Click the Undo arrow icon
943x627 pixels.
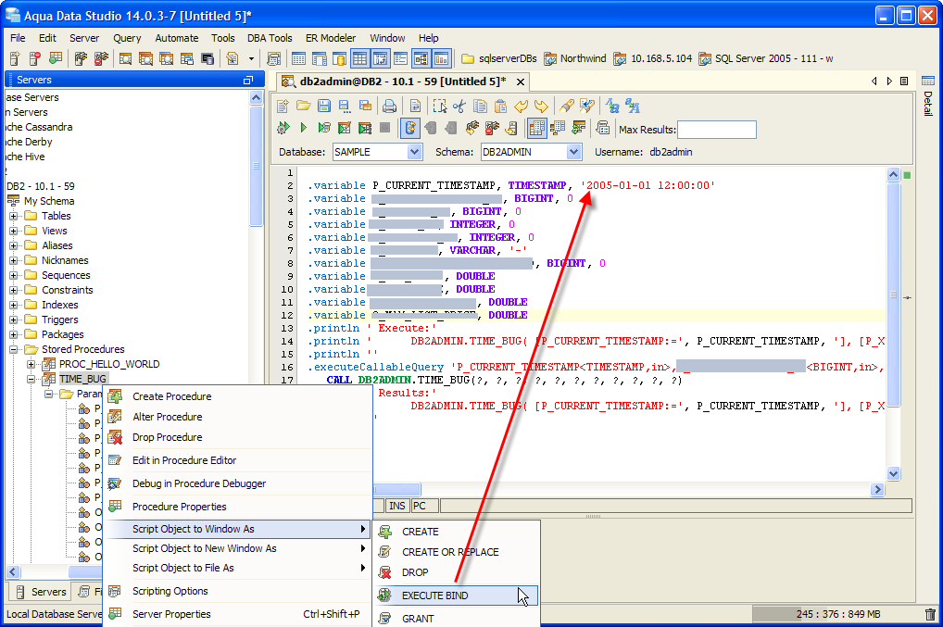coord(521,107)
